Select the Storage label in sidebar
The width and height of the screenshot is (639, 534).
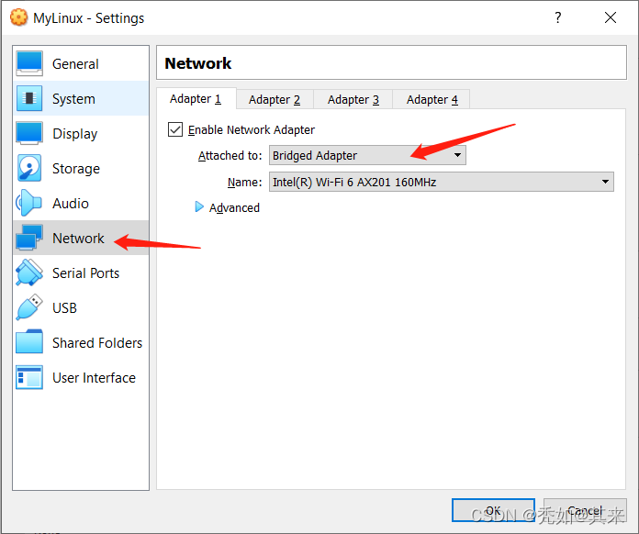(76, 169)
